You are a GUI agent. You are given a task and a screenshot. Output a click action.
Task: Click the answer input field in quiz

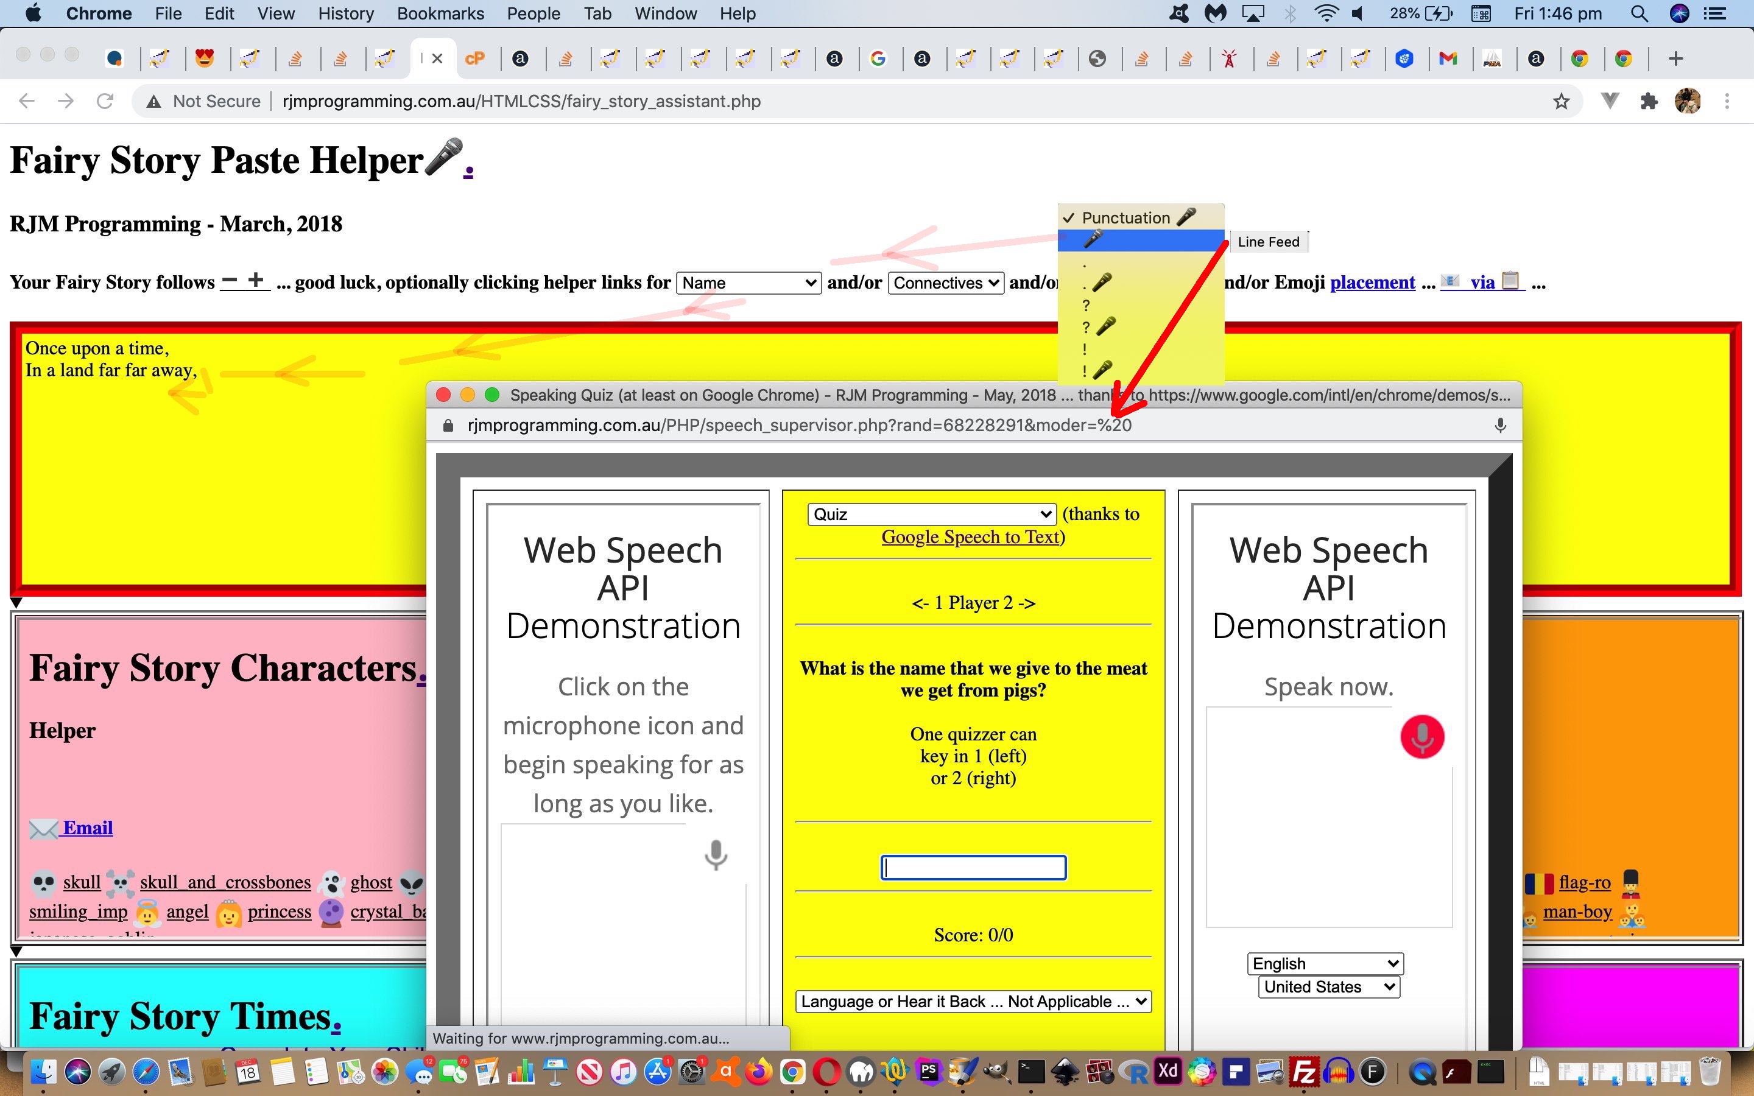[x=973, y=866]
